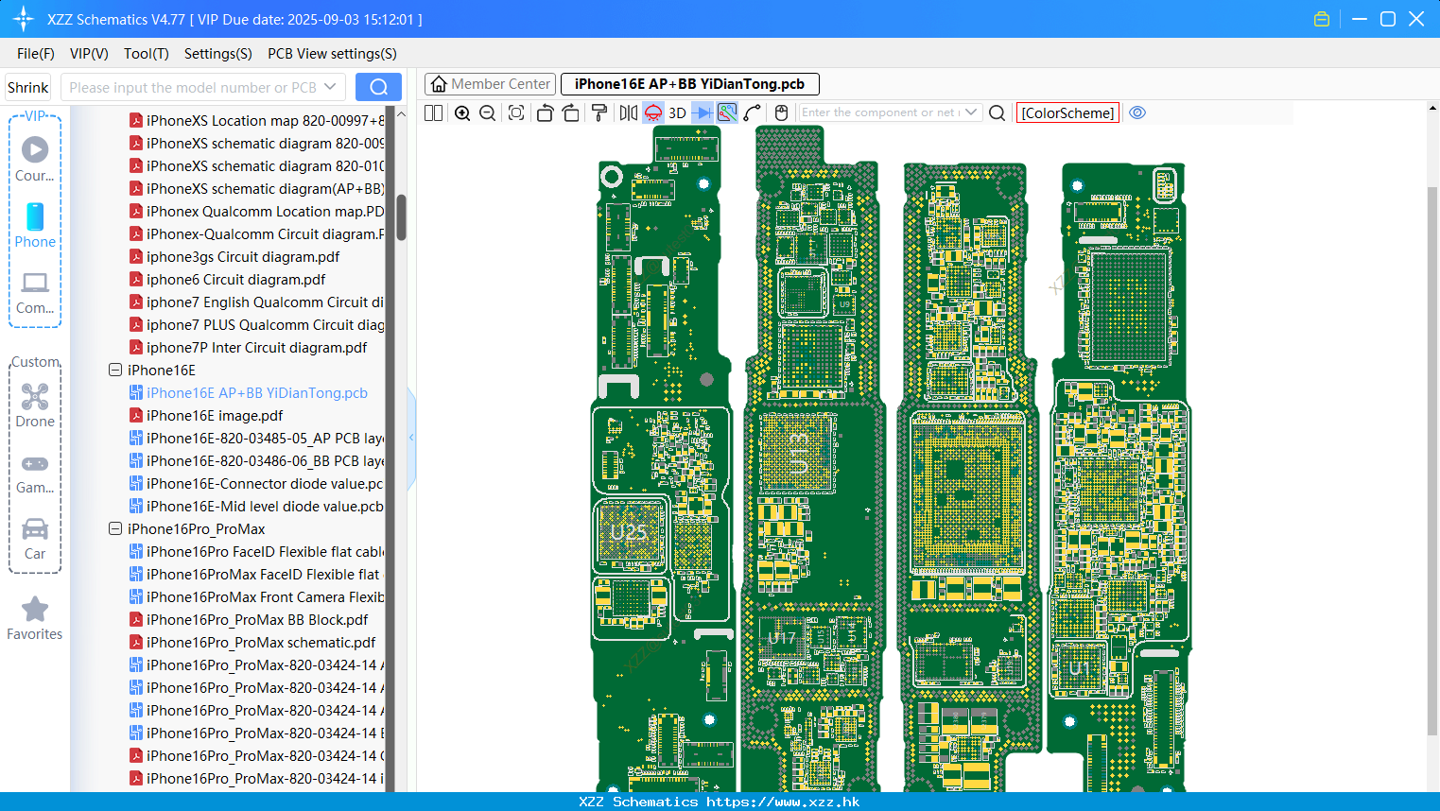Collapse the iPhone16Pro_ProMax tree folder

115,529
